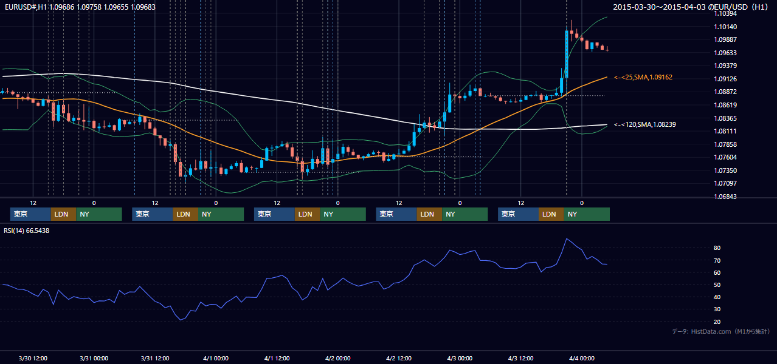Click the 4/3 12:00 date label
The image size is (777, 364).
(x=520, y=358)
